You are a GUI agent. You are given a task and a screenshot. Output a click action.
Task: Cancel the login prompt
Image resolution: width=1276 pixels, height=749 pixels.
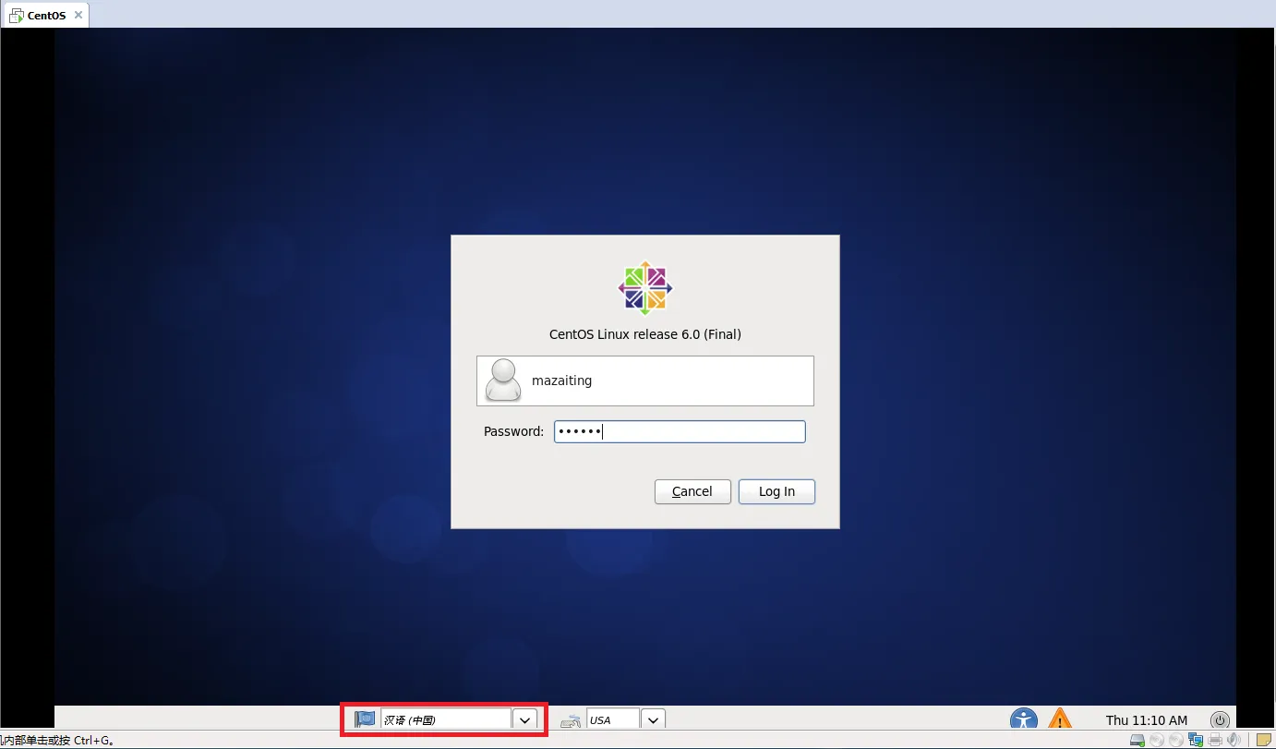coord(692,491)
